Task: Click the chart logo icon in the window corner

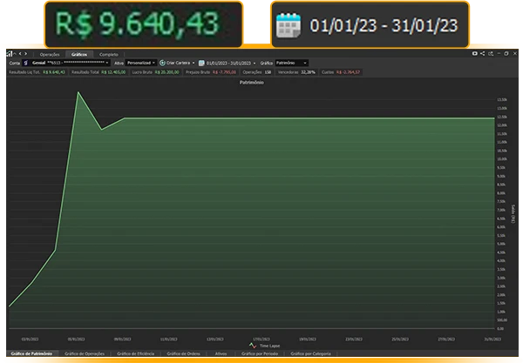Action: tap(10, 53)
